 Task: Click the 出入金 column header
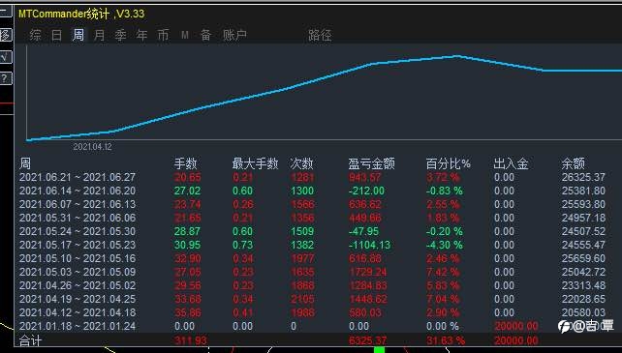(x=511, y=163)
